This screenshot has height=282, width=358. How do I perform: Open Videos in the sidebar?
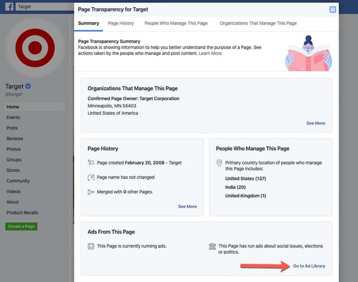(13, 191)
